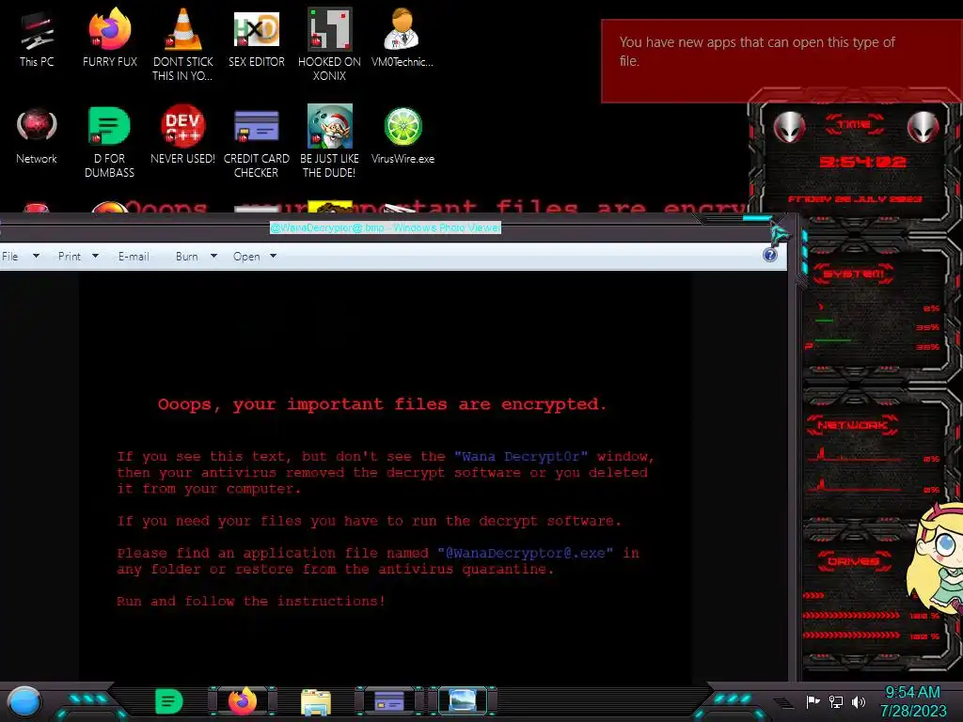
Task: Click the DRIVES gadget header
Action: coord(853,561)
